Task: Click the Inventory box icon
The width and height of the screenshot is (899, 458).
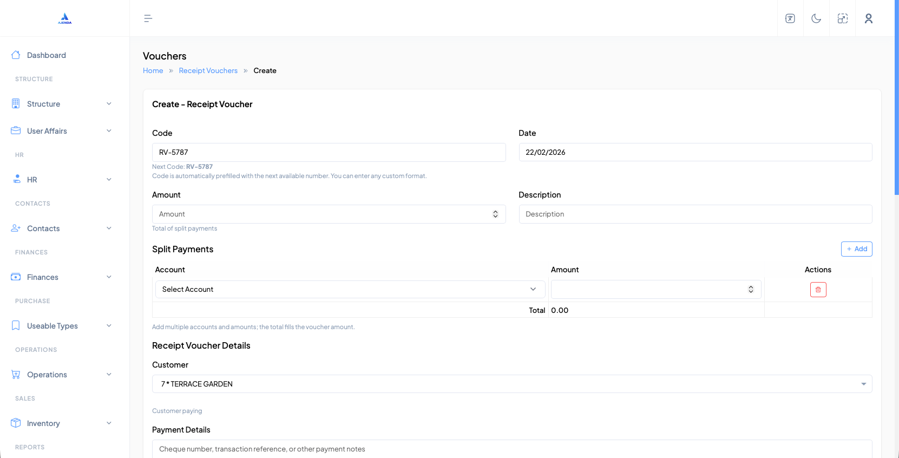Action: click(x=16, y=423)
